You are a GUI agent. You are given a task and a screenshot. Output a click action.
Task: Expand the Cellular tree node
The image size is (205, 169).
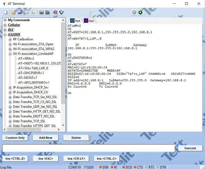(5, 25)
